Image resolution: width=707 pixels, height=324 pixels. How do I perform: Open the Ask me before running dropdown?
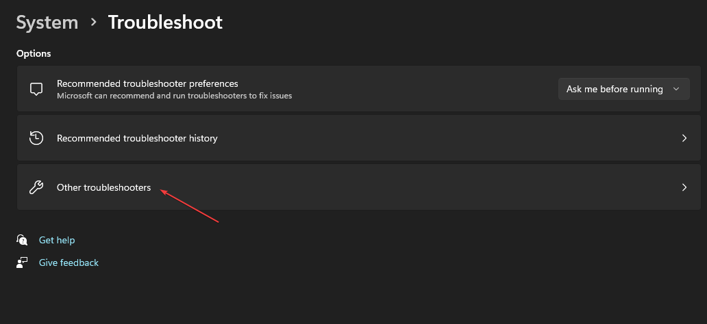click(x=623, y=89)
